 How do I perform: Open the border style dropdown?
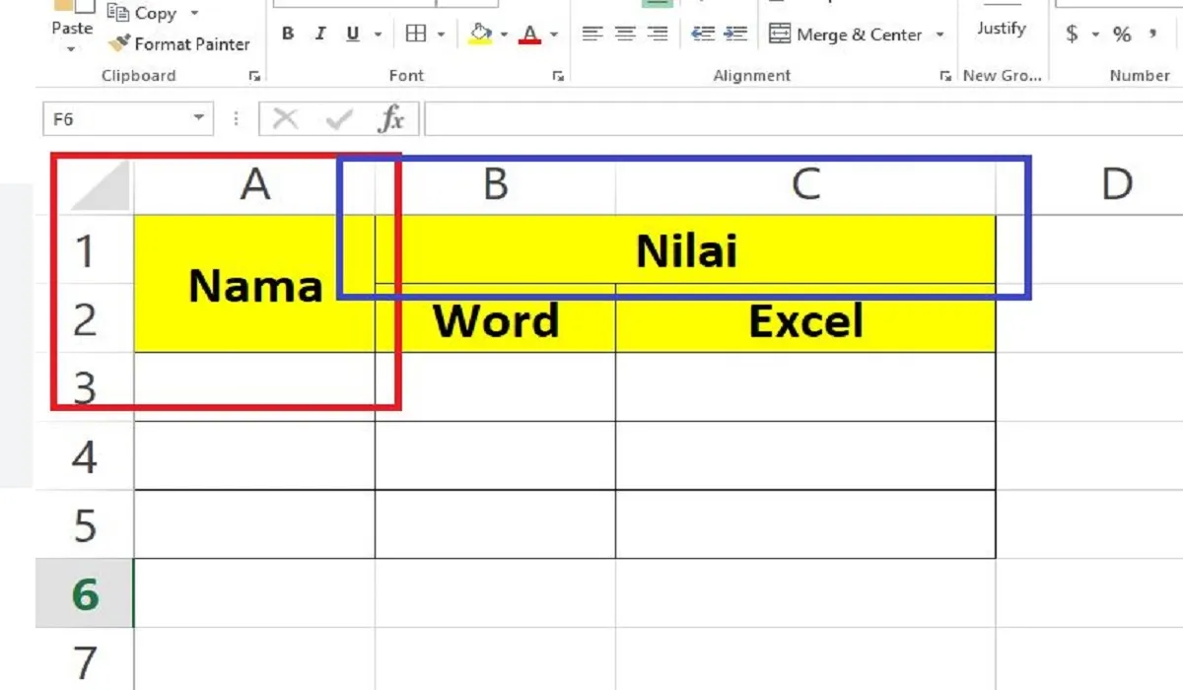[440, 33]
